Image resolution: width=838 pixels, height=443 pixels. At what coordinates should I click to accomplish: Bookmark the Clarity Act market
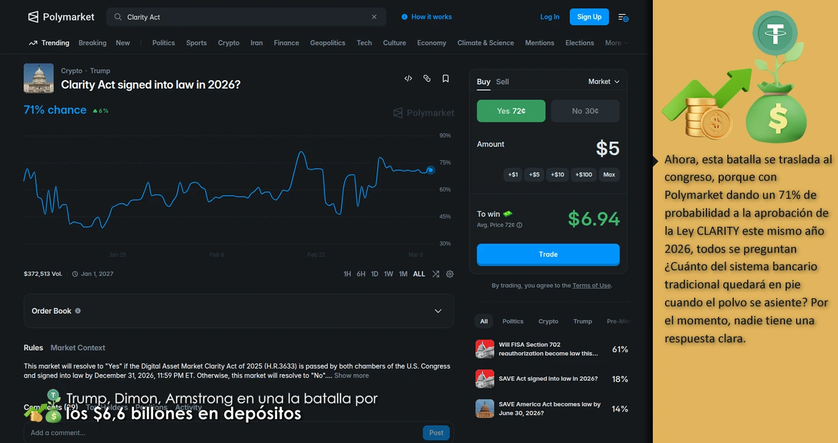(445, 78)
